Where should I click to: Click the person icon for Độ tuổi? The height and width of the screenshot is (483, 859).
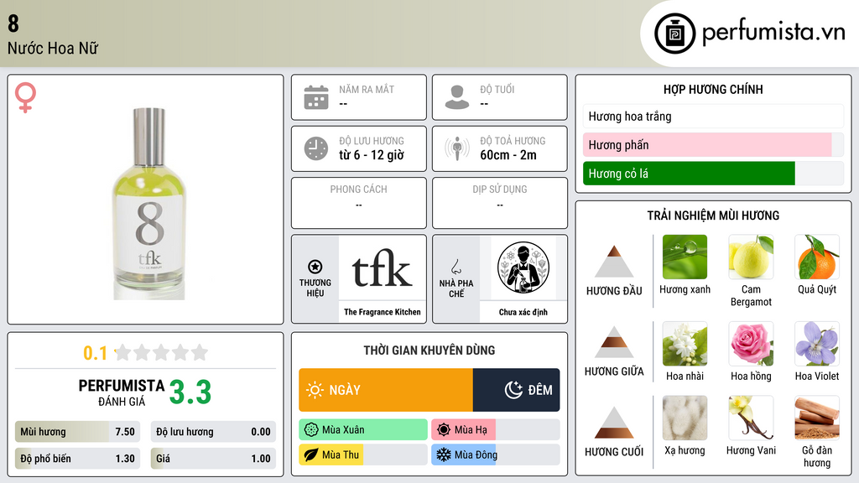(457, 97)
